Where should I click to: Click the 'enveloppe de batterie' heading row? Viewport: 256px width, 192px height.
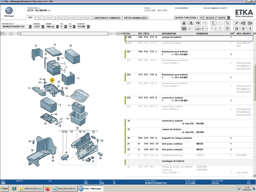coord(189,162)
